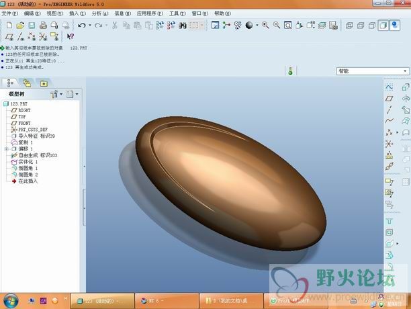Click the Revolve tool in right toolbar
Image resolution: width=411 pixels, height=309 pixels.
click(406, 99)
